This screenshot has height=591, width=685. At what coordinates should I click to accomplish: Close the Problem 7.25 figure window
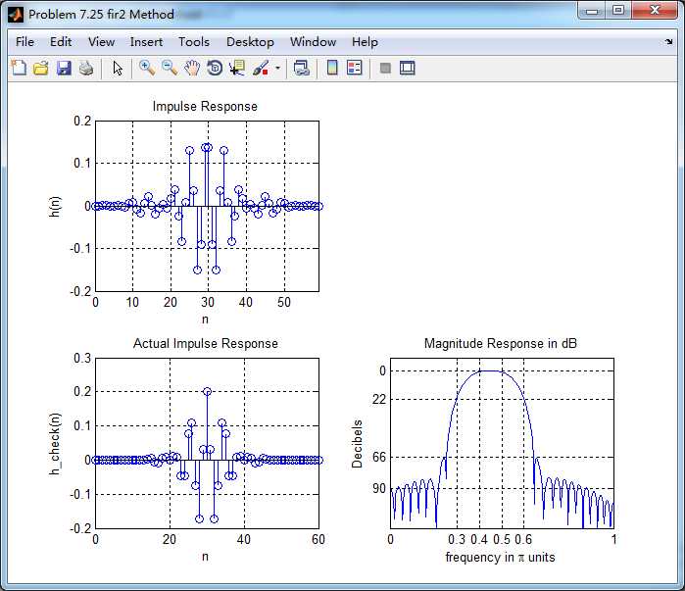(654, 11)
